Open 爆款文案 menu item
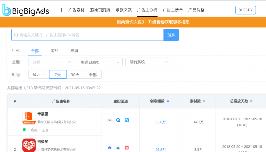Screen dimensions: 266x152 click(x=123, y=10)
